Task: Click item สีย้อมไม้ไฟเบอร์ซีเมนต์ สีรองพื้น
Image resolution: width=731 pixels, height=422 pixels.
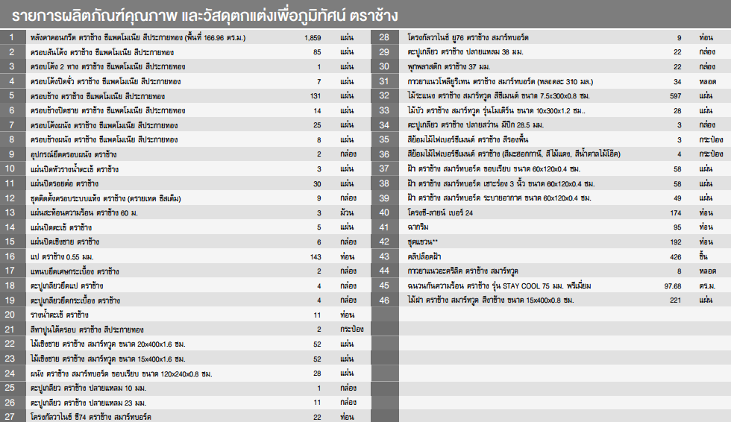Action: 468,139
